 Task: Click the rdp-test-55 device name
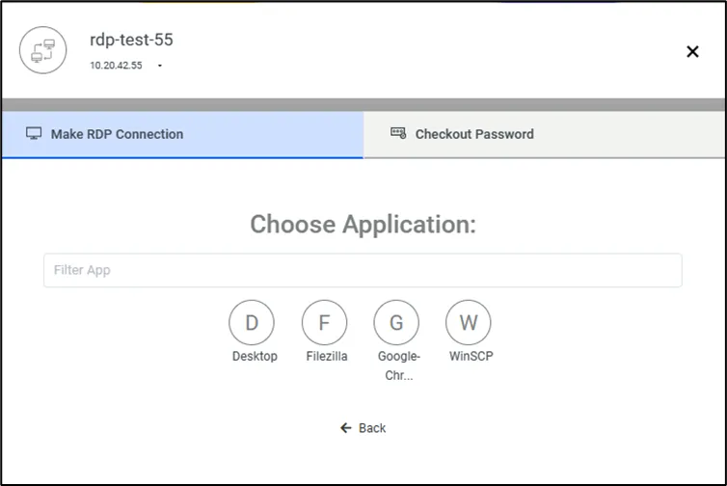tap(131, 40)
